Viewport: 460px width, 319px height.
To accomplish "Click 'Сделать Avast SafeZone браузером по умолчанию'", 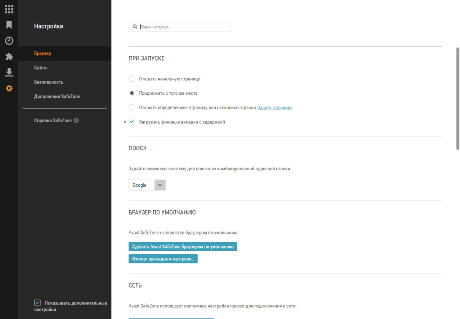I will tap(183, 247).
